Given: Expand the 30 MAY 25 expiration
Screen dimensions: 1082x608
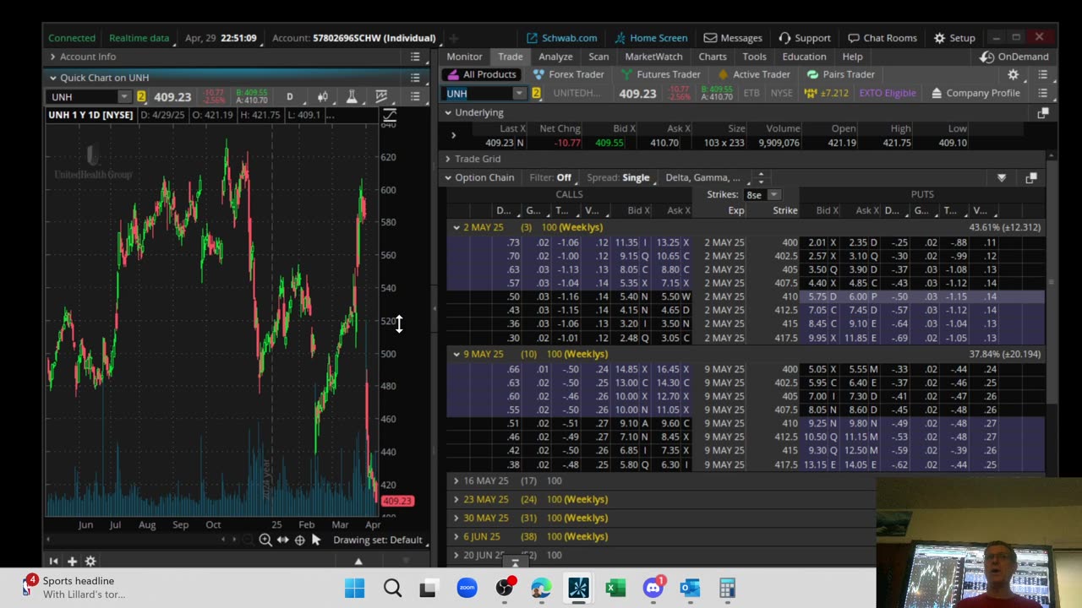Looking at the screenshot, I should [x=456, y=518].
